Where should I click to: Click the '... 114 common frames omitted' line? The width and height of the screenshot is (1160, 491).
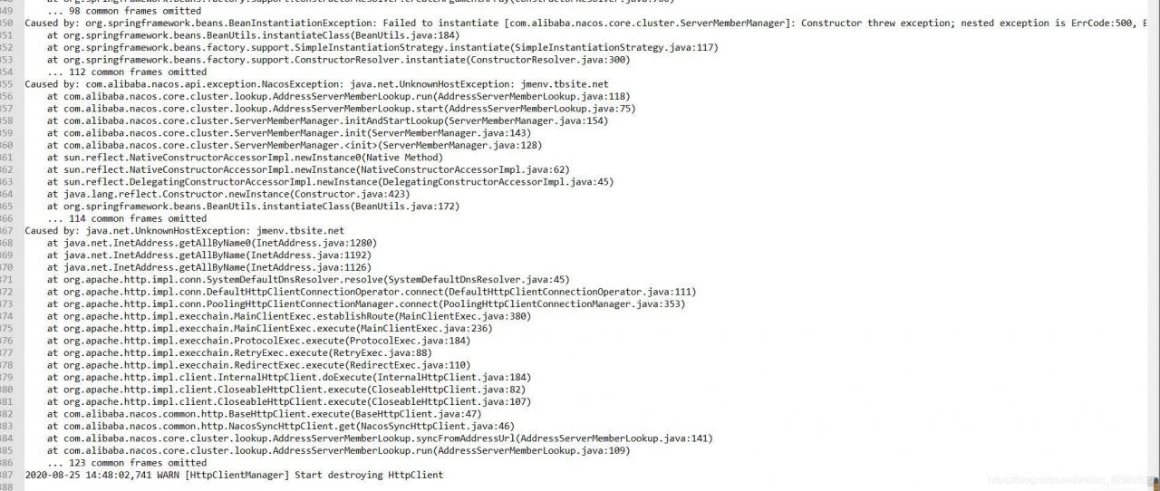pos(127,218)
